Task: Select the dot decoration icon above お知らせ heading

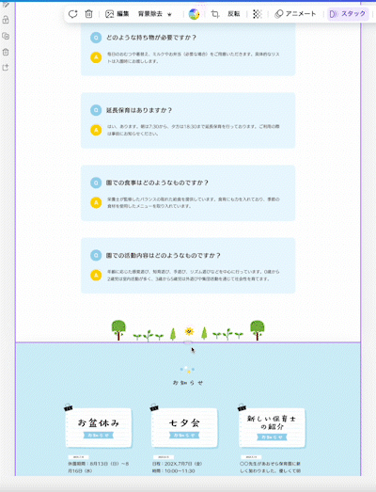Action: 187,370
